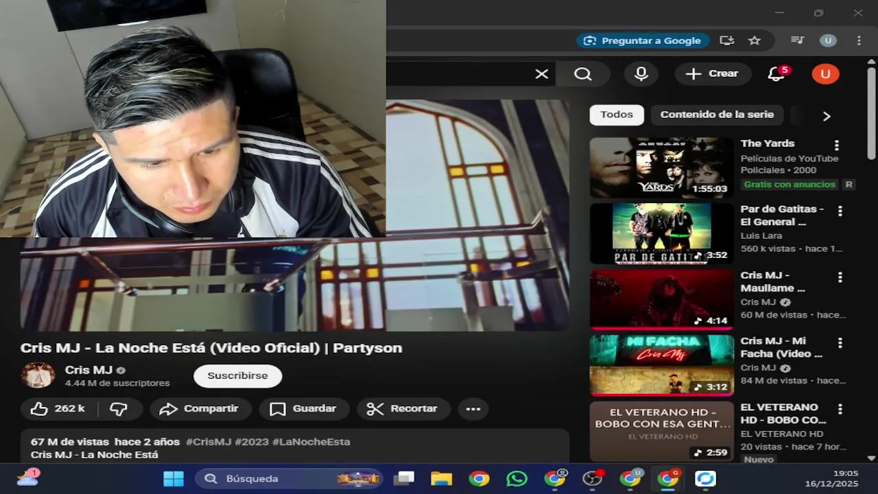Viewport: 878px width, 494px height.
Task: Click the #2023 hashtag
Action: click(x=252, y=442)
